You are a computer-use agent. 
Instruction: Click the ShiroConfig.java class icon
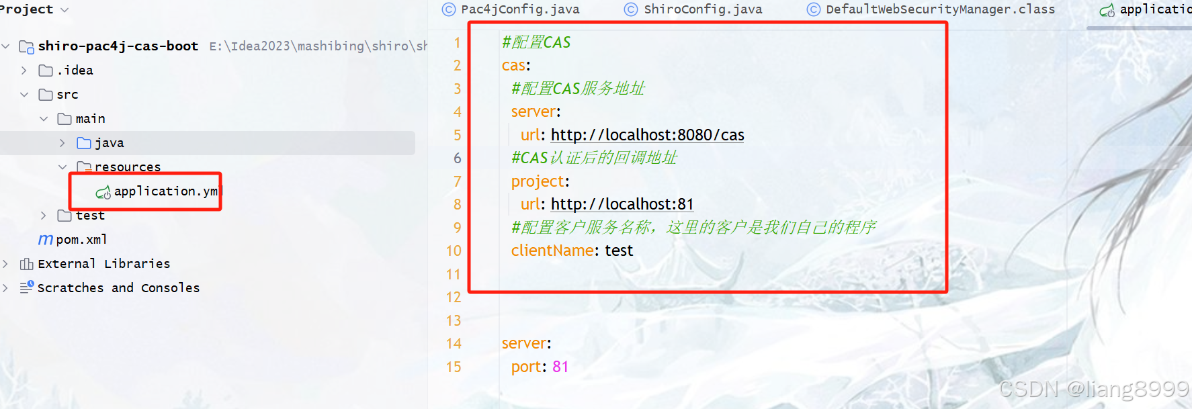pos(631,9)
